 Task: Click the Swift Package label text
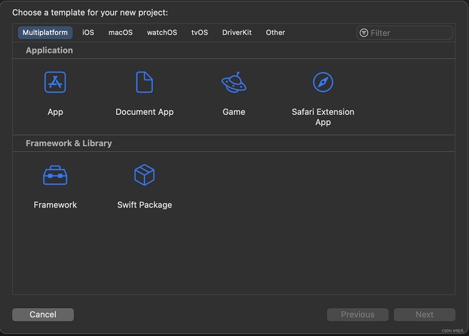(x=144, y=205)
